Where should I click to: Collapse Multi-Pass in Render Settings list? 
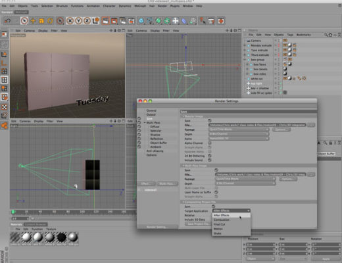point(145,122)
